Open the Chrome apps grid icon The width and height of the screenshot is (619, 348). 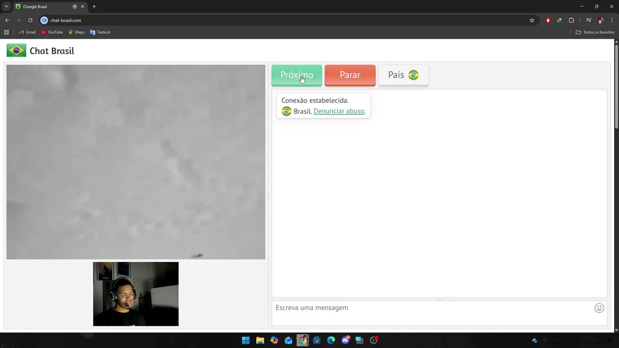(x=6, y=32)
